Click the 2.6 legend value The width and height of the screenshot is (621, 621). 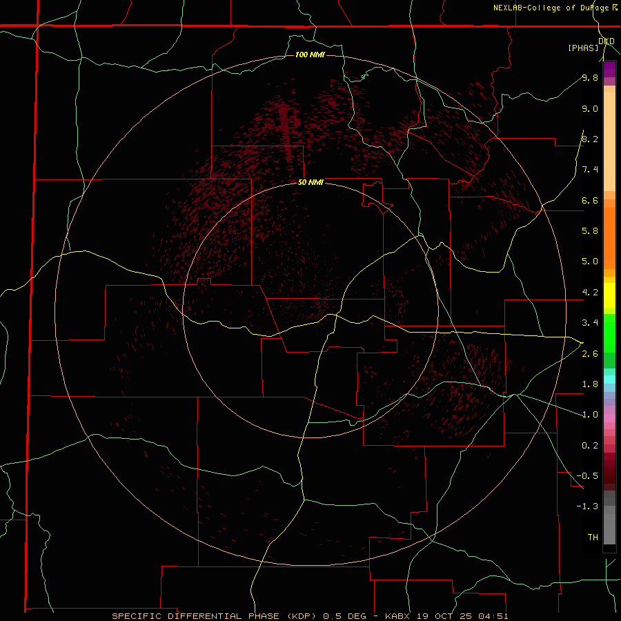[x=590, y=354]
